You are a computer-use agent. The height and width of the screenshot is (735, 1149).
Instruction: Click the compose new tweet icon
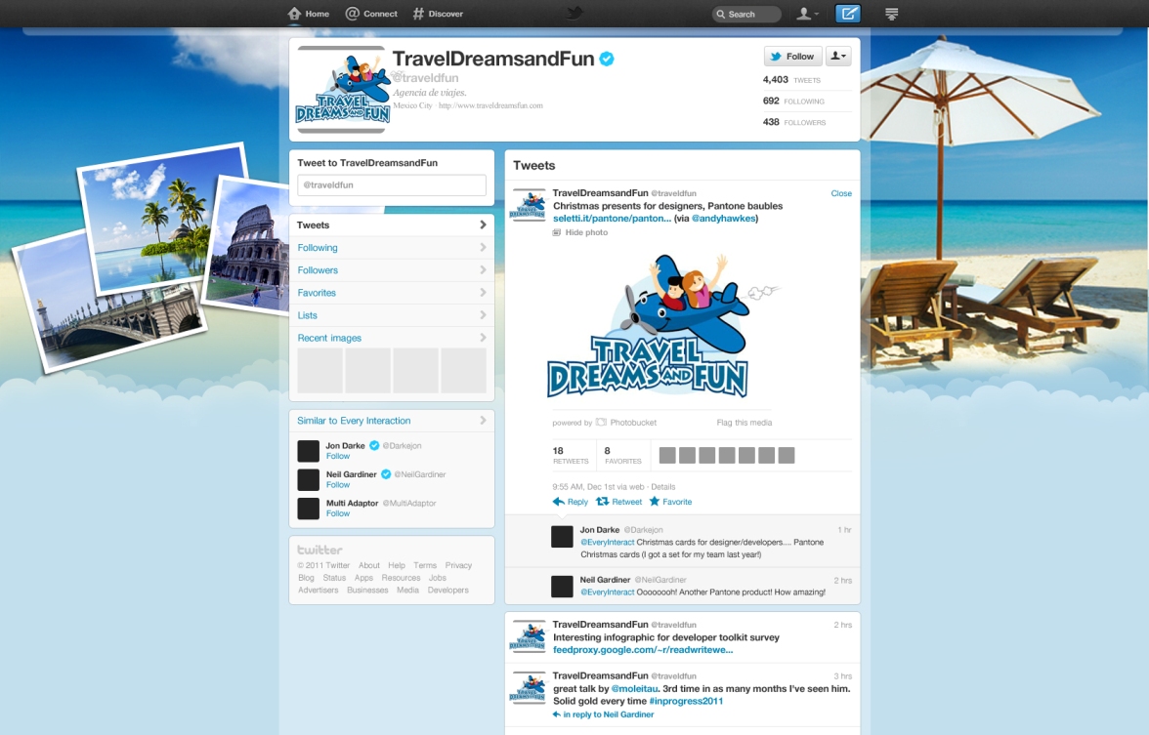pyautogui.click(x=848, y=14)
